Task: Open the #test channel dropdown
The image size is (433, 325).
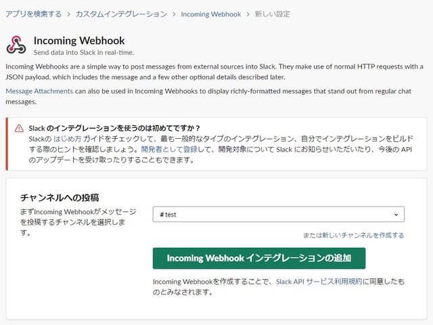Action: (278, 214)
